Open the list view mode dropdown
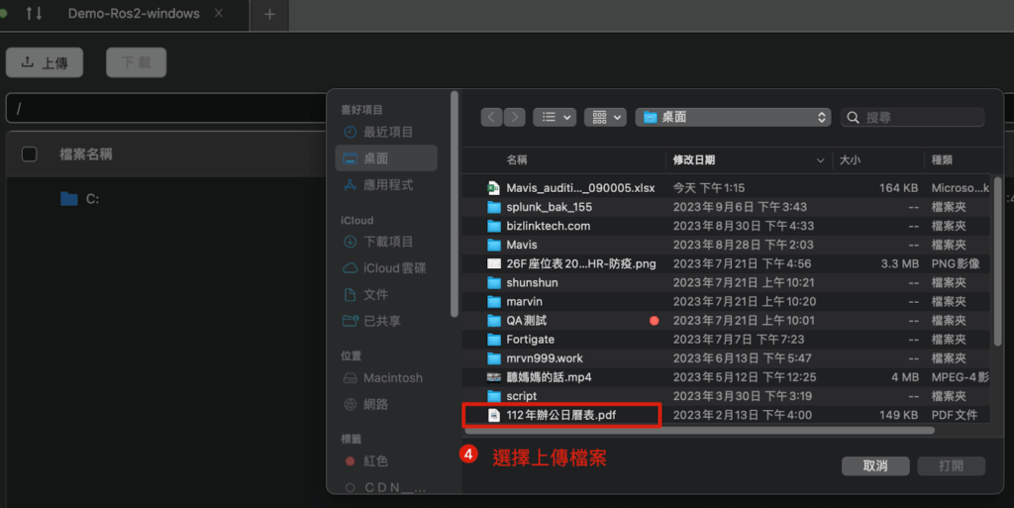 click(x=555, y=117)
